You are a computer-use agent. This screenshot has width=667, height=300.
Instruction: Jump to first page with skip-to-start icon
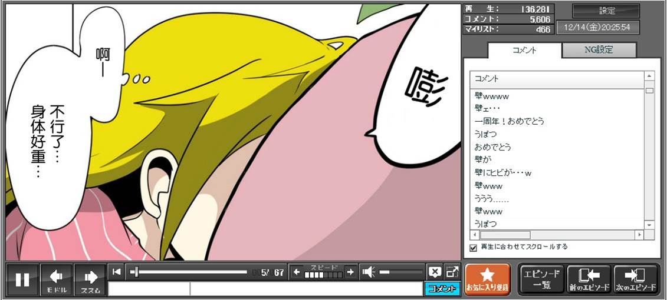(x=117, y=272)
